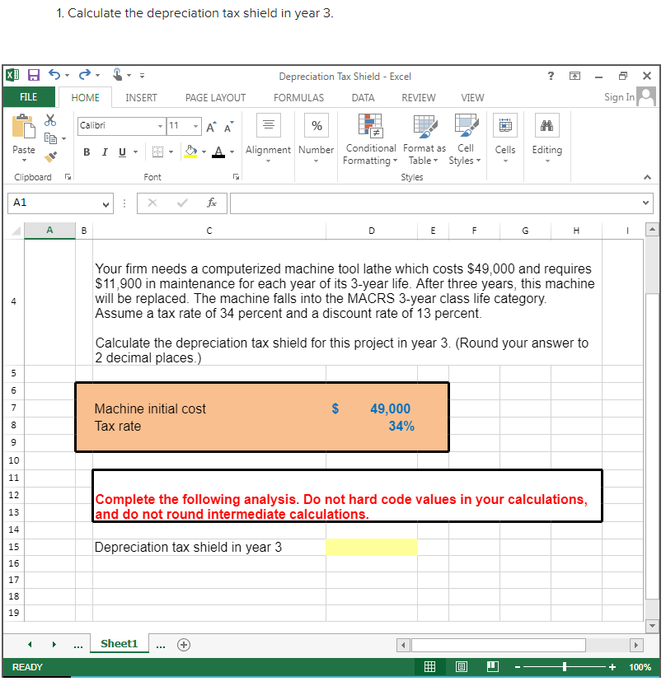Image resolution: width=666 pixels, height=686 pixels.
Task: Zoom out with the minus button
Action: pos(518,667)
